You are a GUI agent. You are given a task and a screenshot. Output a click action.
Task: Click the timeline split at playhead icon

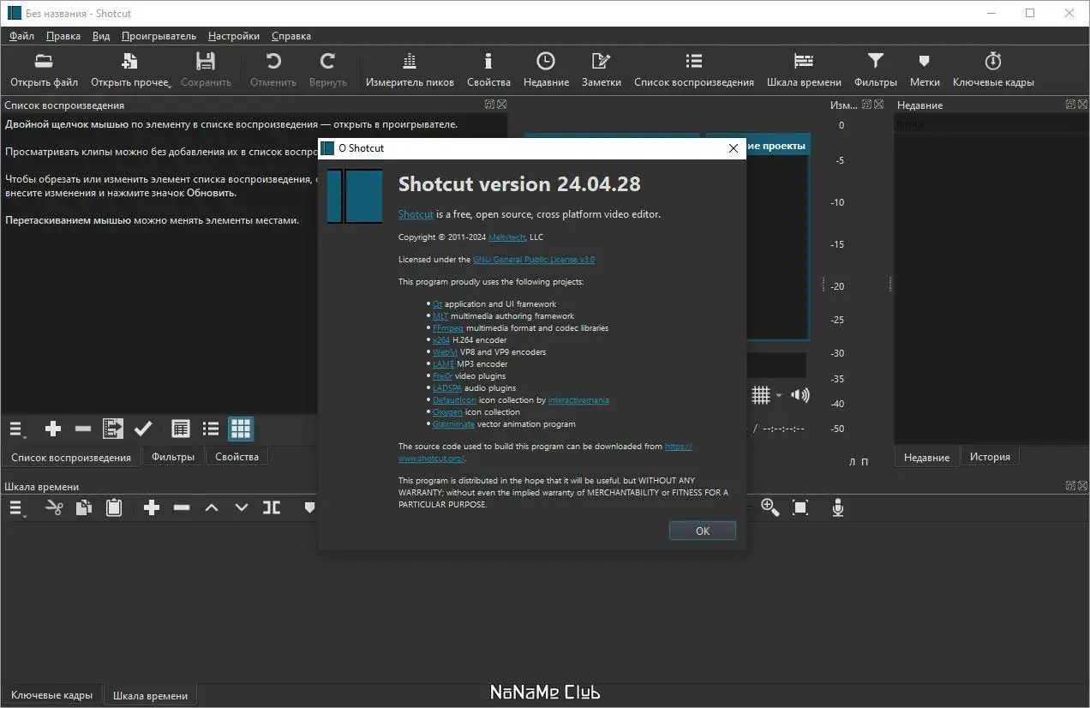pyautogui.click(x=272, y=507)
